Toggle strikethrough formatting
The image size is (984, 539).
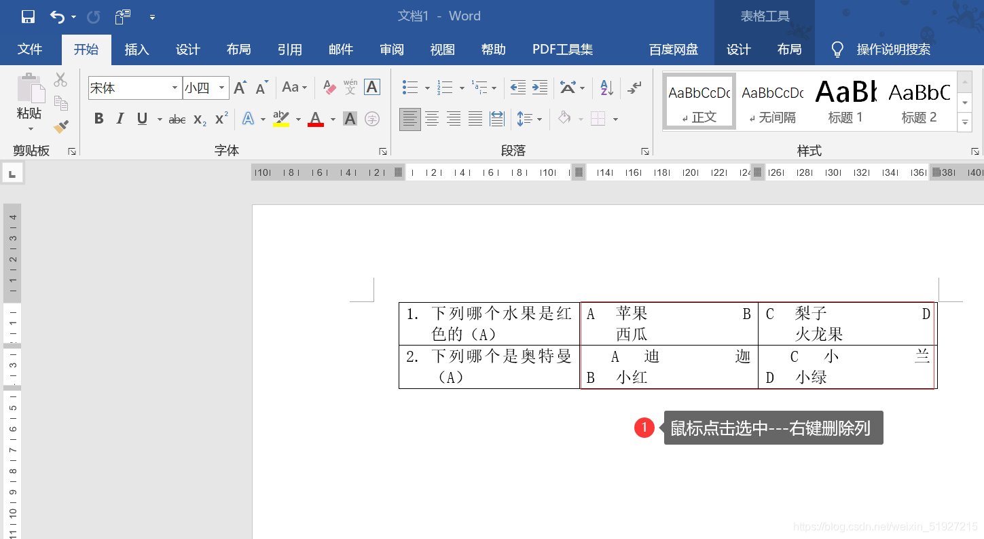[177, 119]
